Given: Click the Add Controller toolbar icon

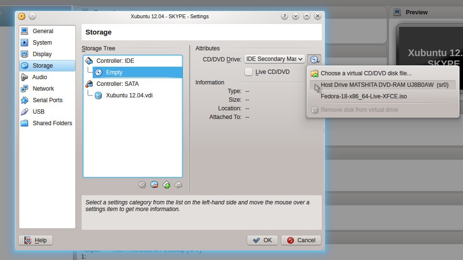Looking at the screenshot, I should pyautogui.click(x=166, y=185).
